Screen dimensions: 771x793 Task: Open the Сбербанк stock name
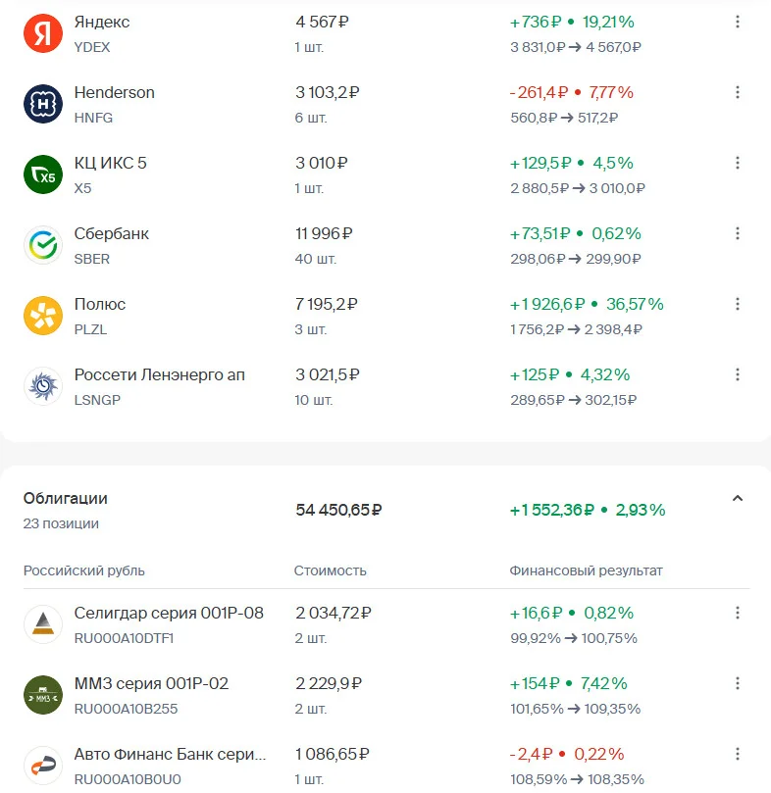(112, 233)
